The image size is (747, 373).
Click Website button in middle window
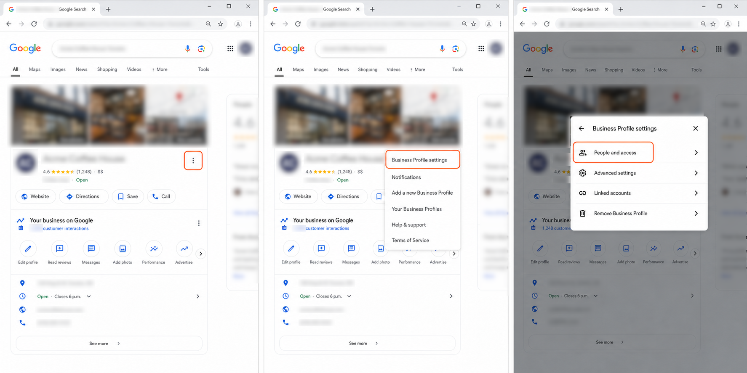(298, 196)
